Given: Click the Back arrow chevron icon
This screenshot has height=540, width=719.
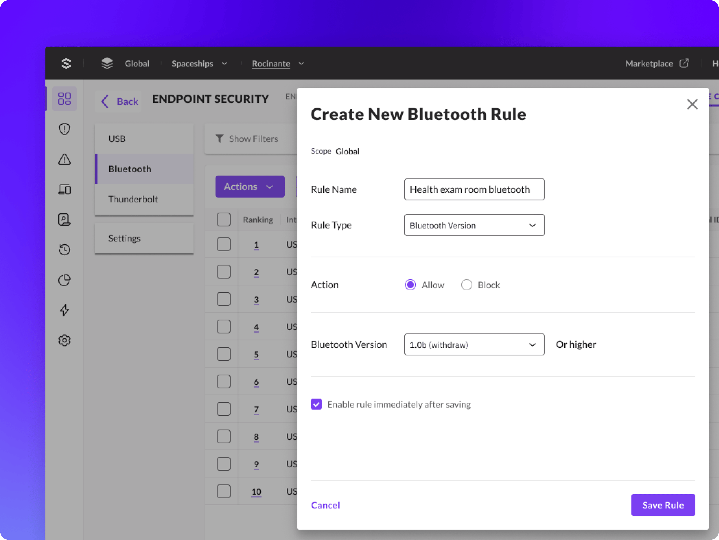Looking at the screenshot, I should pyautogui.click(x=105, y=101).
